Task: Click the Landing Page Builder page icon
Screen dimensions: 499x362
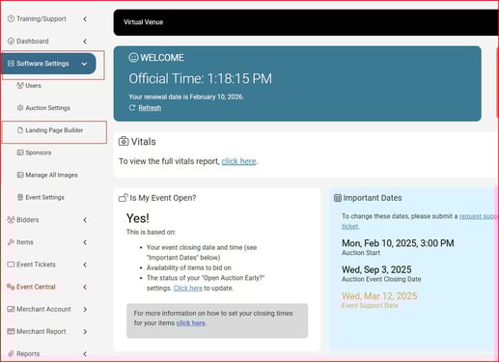Action: pyautogui.click(x=20, y=130)
